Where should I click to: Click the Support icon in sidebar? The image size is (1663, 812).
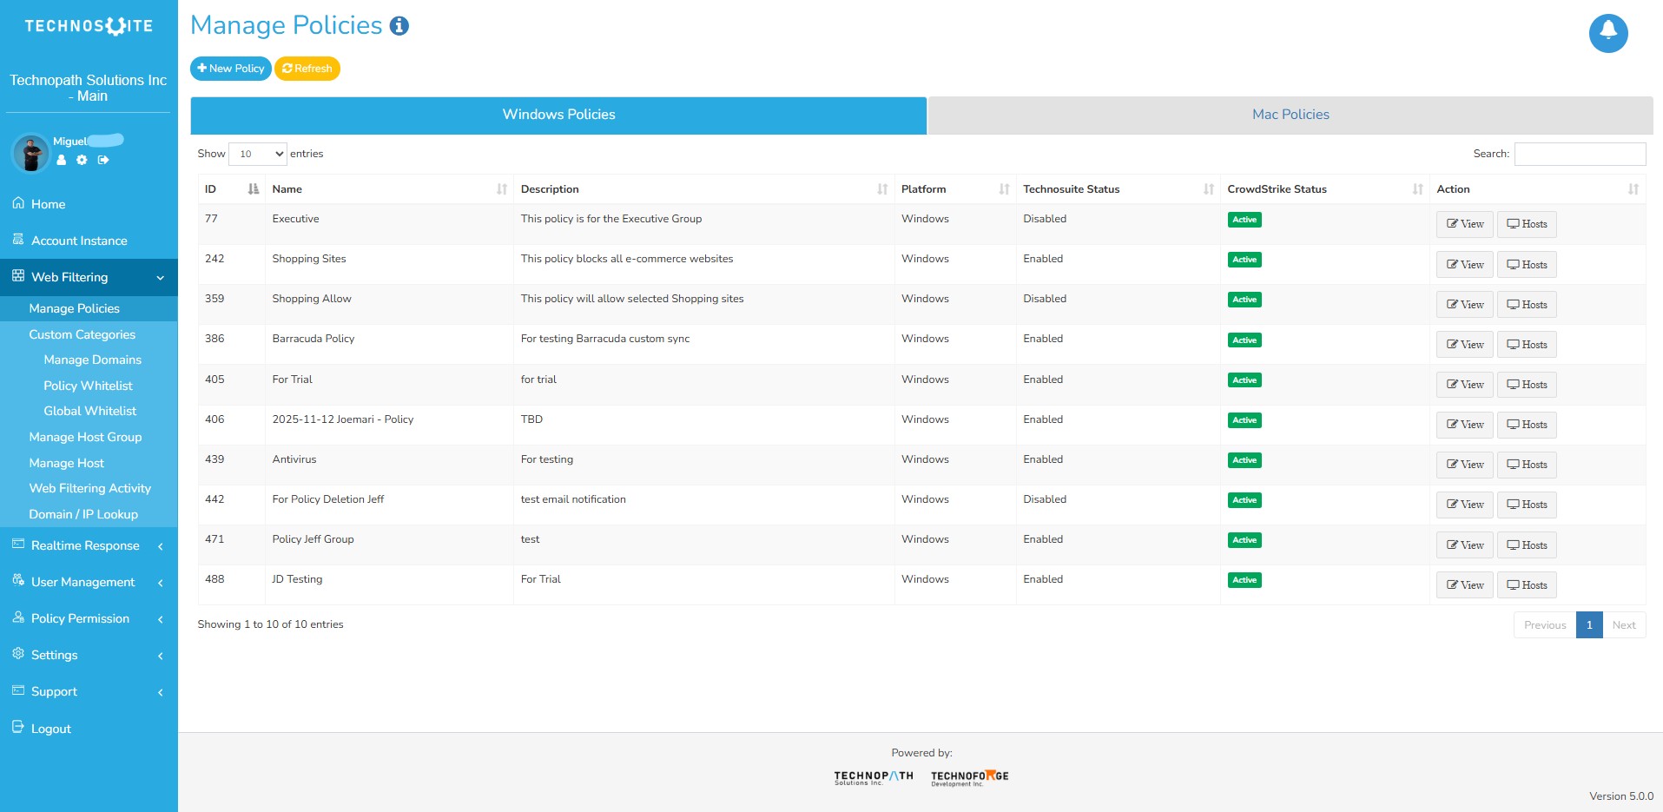(18, 690)
